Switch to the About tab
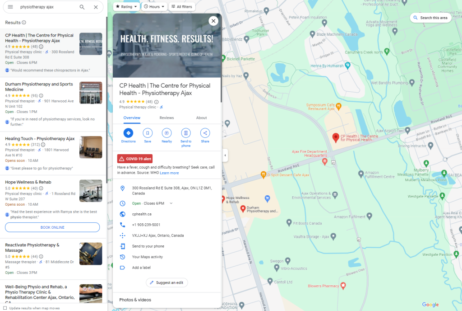The image size is (462, 311). pos(201,118)
